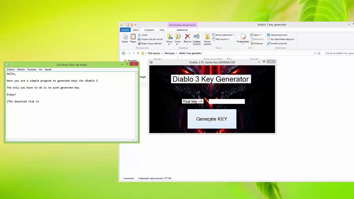Click "1 elemento seleccionado 477 KB" status text

155,178
